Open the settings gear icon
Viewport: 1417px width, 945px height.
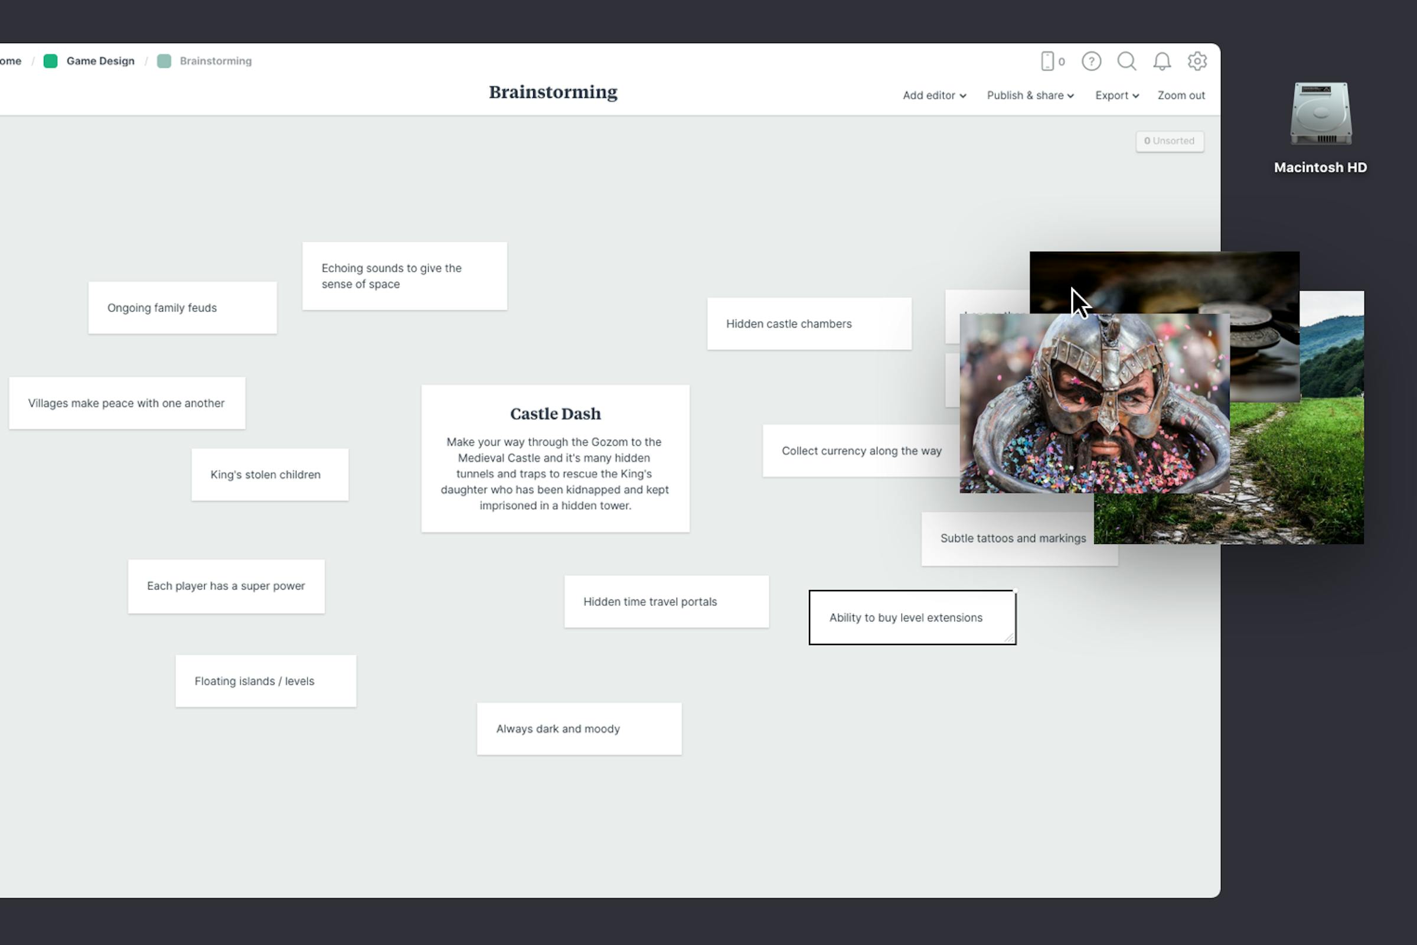click(1198, 61)
